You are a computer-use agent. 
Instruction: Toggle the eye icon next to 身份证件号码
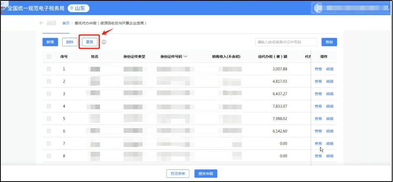point(185,57)
